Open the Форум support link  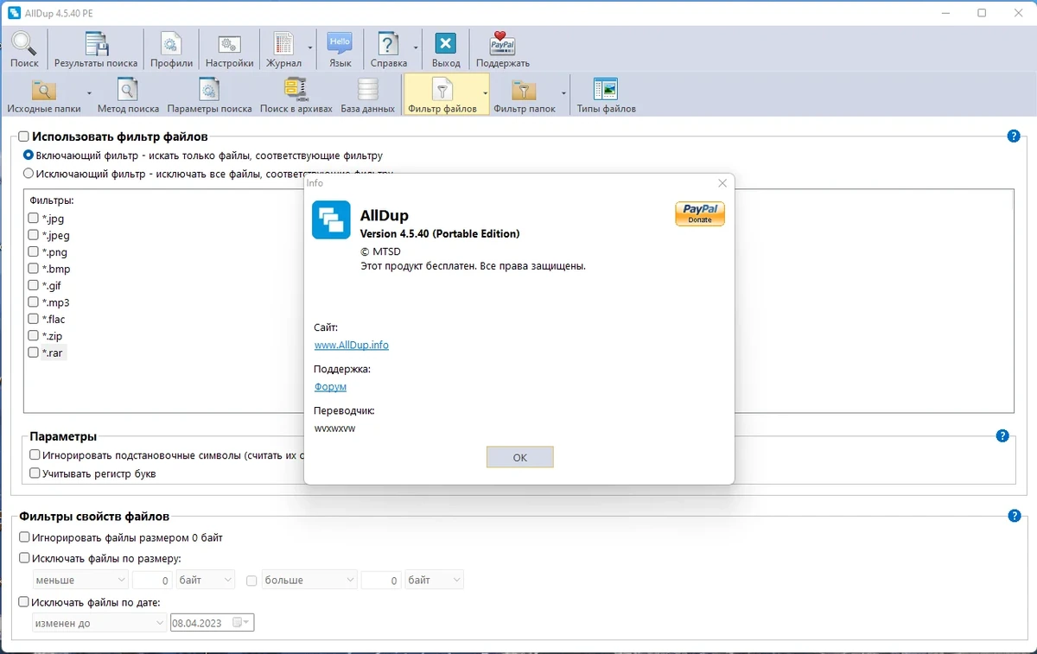point(330,386)
